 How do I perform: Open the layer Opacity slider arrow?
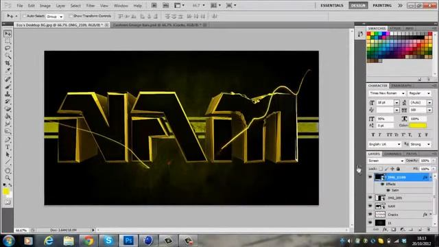click(434, 161)
